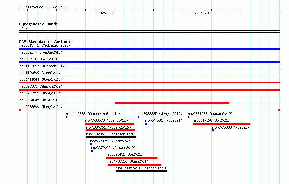Image resolution: width=289 pixels, height=184 pixels.
Task: Click the red bar of nsv4738326
Action: click(x=134, y=165)
